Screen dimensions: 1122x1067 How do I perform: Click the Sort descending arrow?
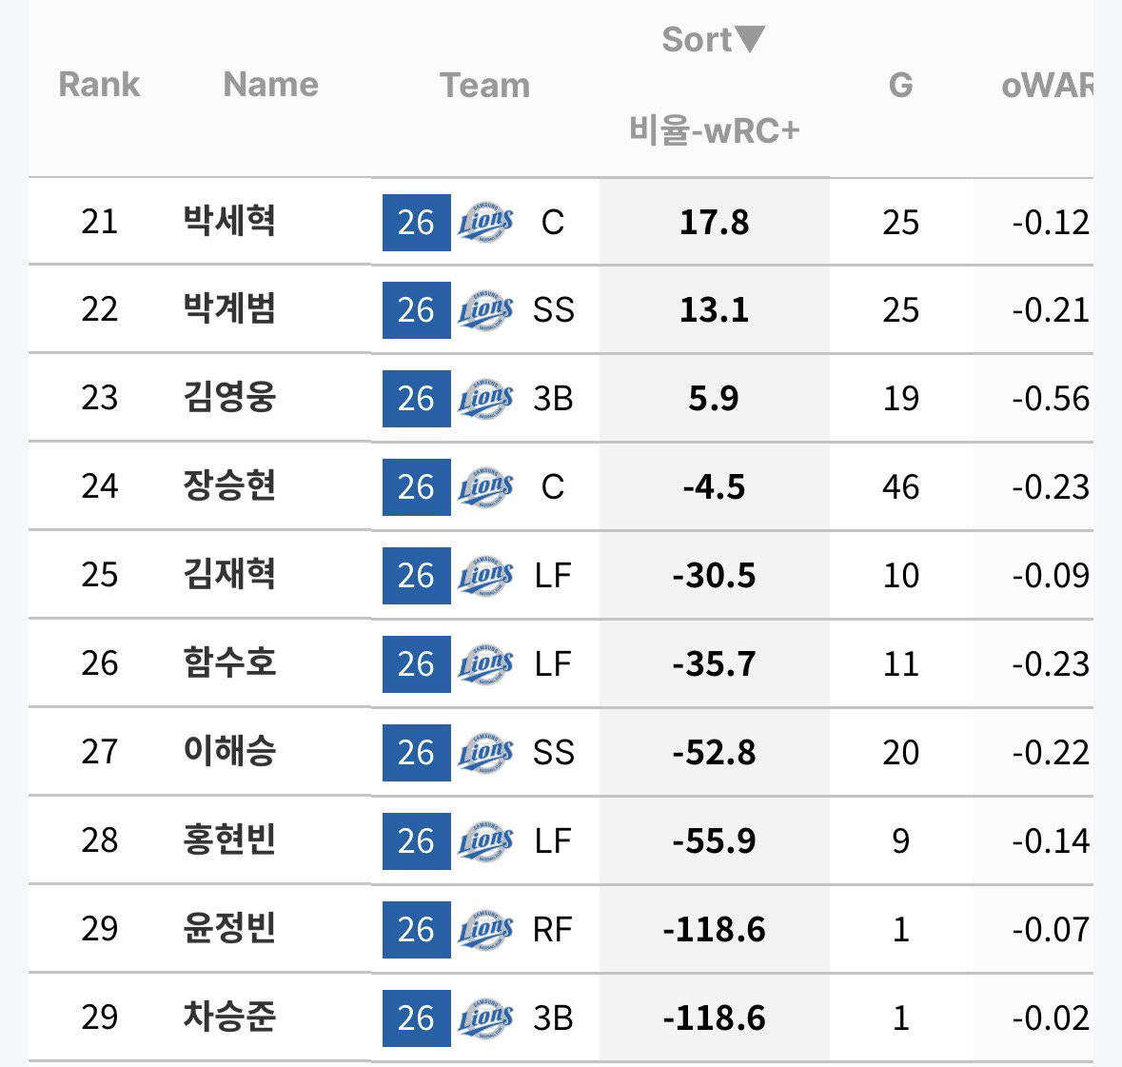pos(751,39)
